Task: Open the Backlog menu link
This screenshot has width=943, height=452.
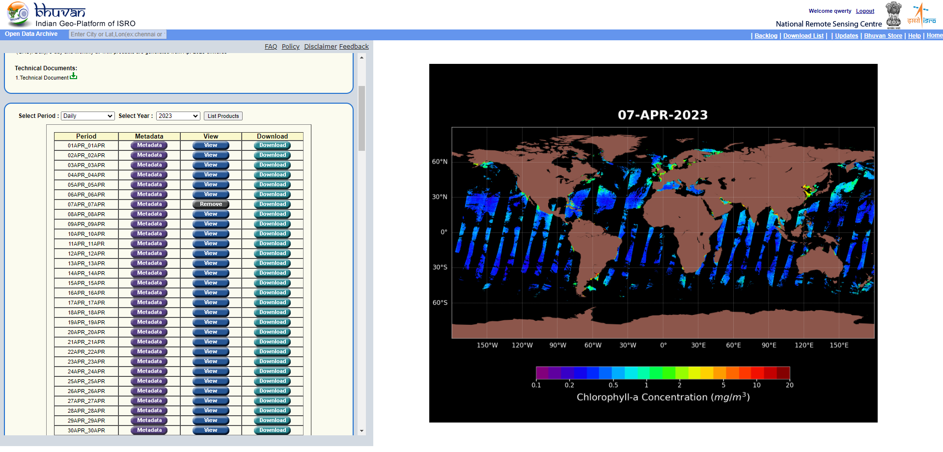Action: [766, 36]
